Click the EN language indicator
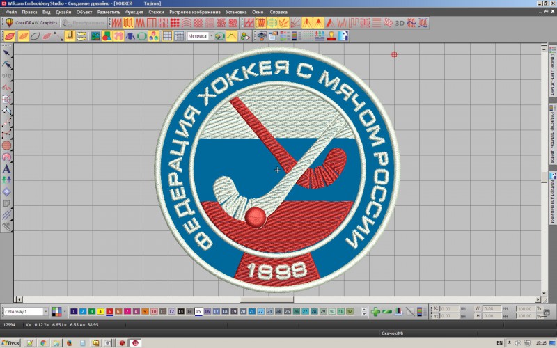Viewport: 557px width, 348px height. [x=499, y=342]
